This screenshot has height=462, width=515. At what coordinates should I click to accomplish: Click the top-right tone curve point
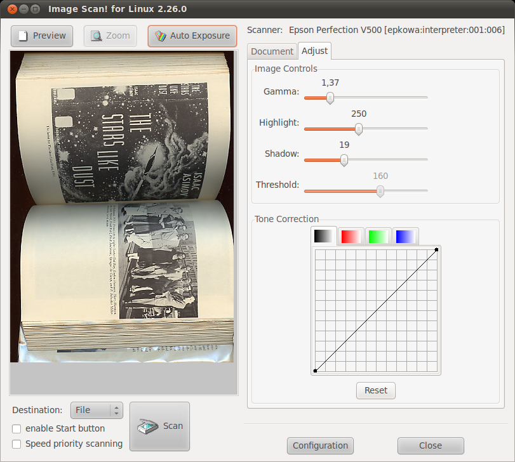point(436,249)
